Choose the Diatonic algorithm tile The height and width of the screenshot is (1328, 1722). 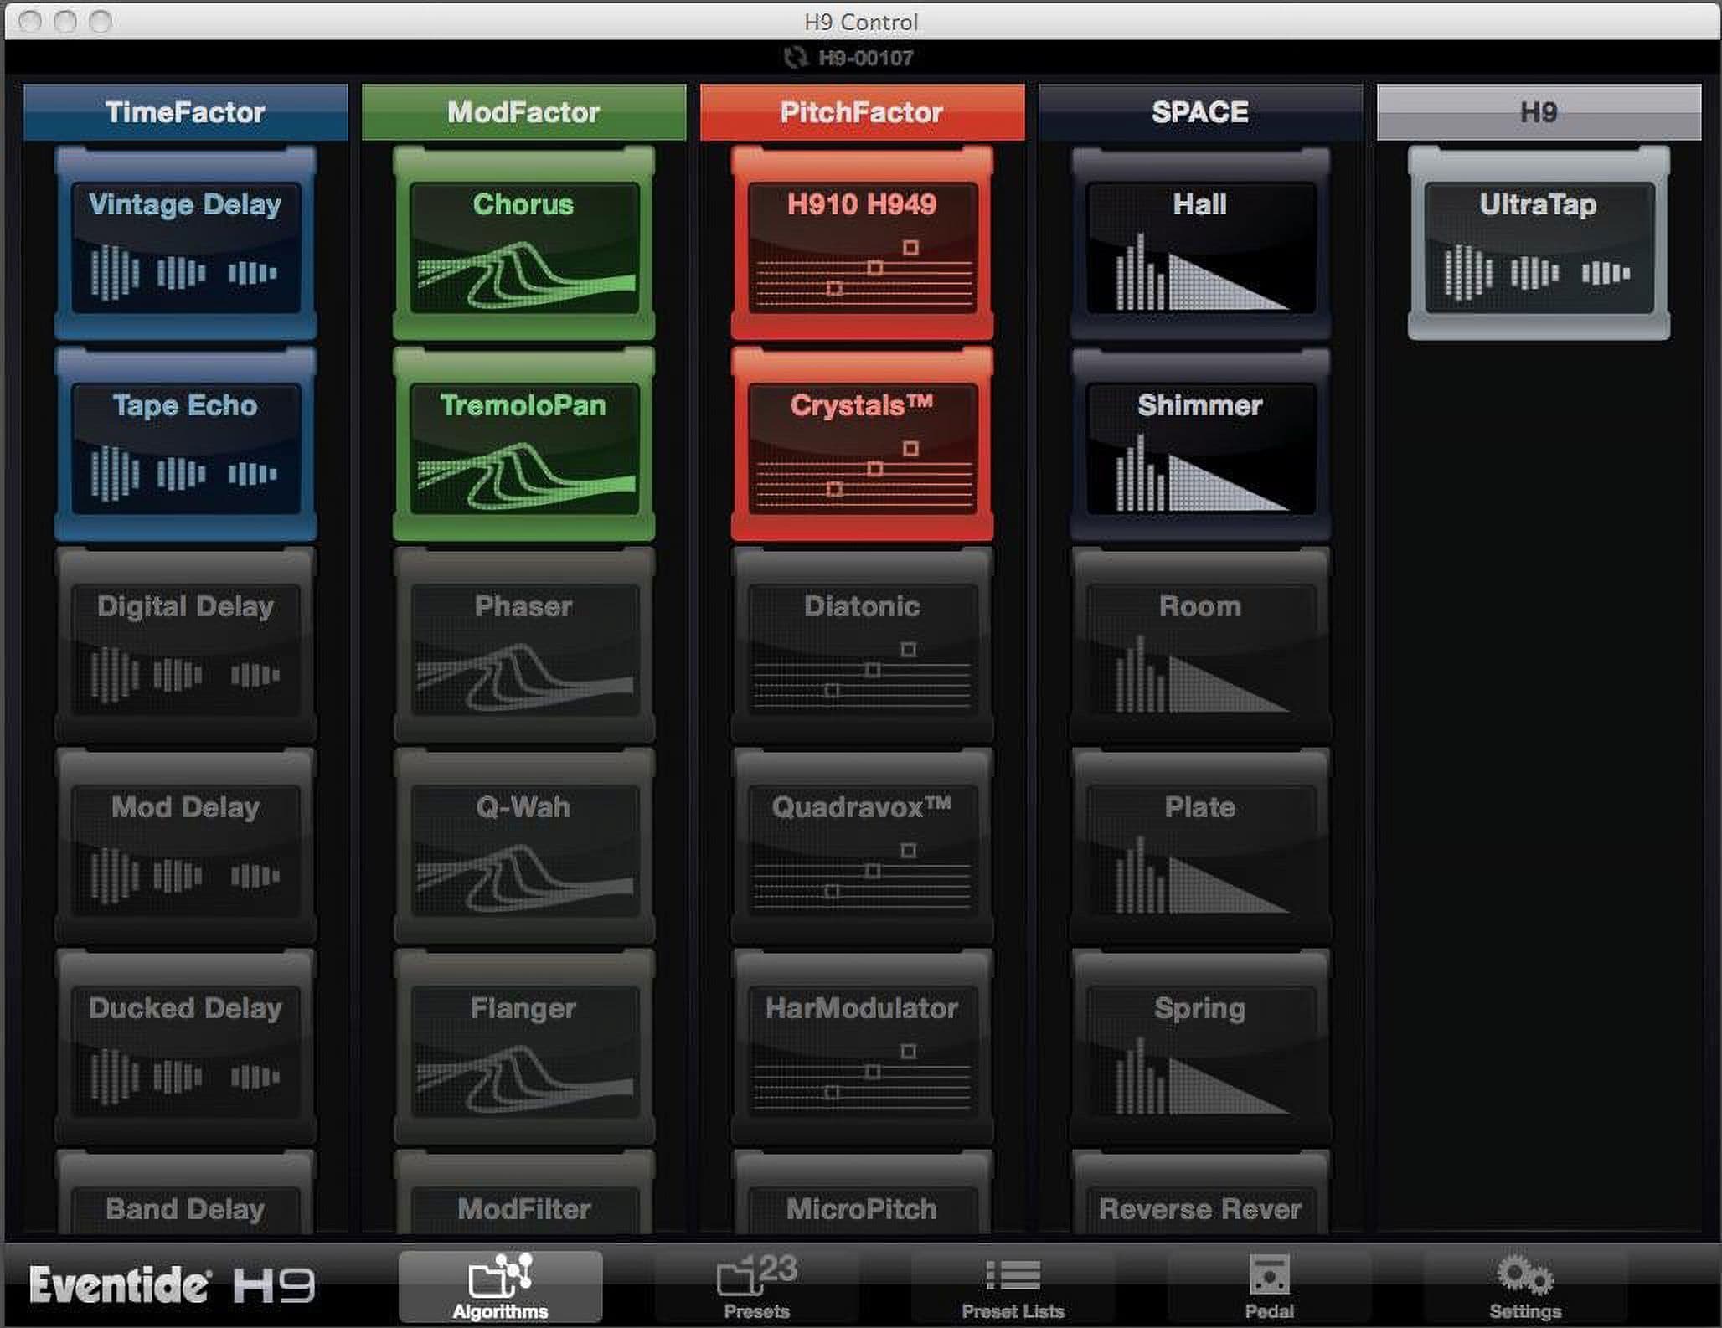pos(862,645)
